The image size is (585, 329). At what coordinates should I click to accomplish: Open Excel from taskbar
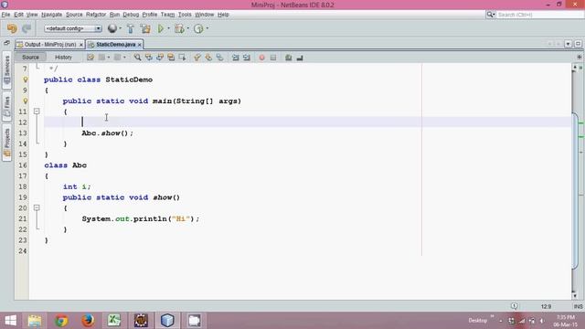114,321
